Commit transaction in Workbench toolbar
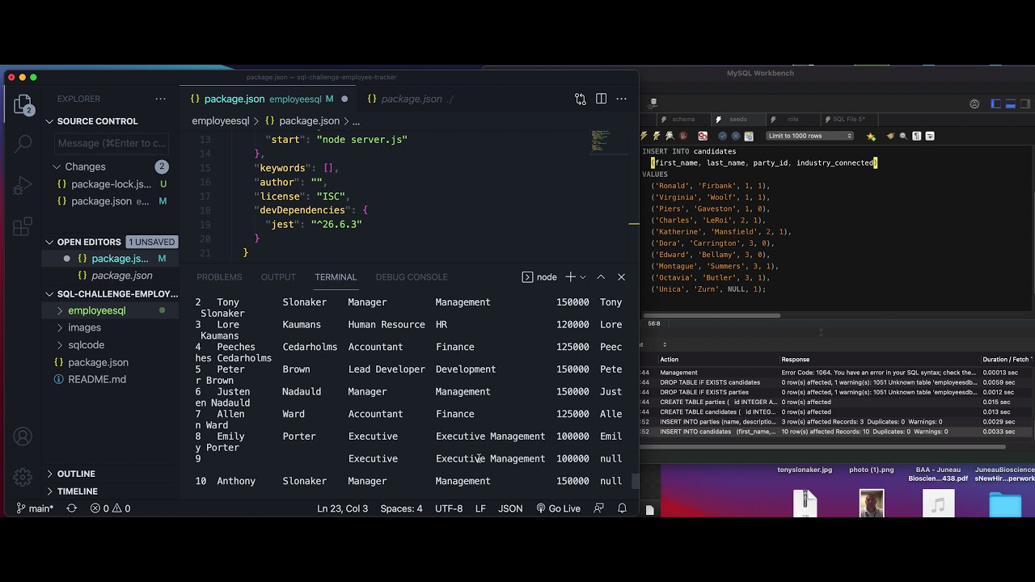 click(722, 136)
